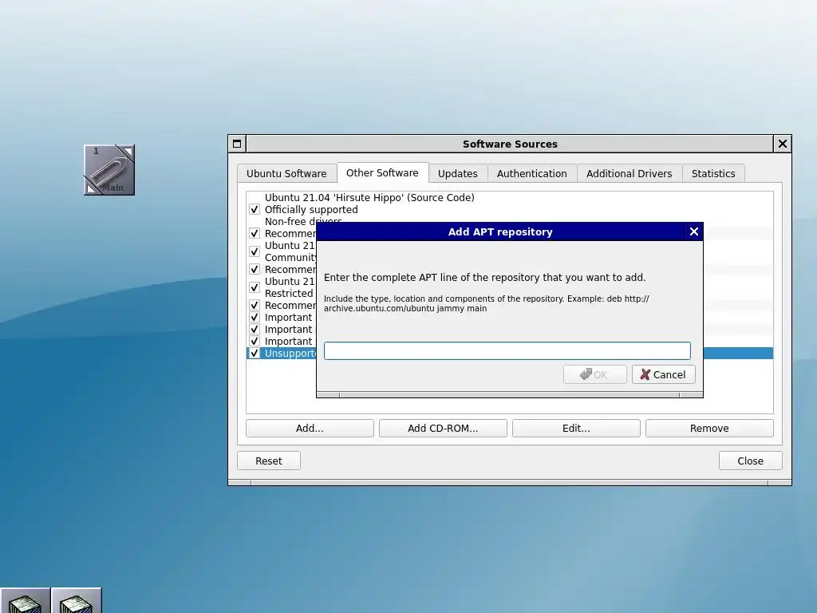
Task: Click the Add CD-ROM... button
Action: point(443,428)
